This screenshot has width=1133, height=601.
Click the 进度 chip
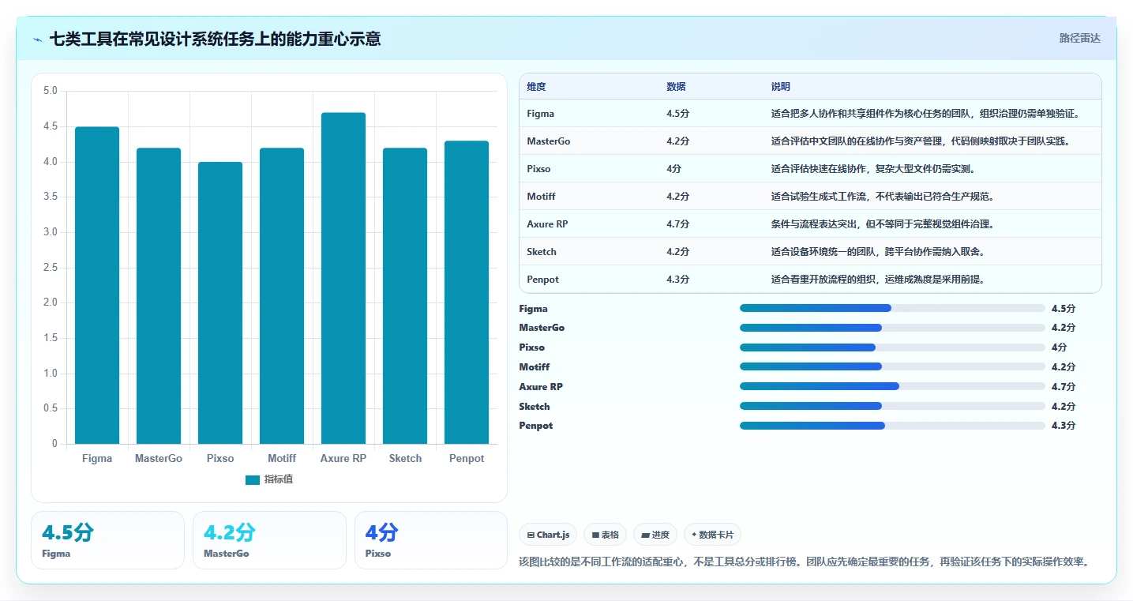[x=655, y=535]
